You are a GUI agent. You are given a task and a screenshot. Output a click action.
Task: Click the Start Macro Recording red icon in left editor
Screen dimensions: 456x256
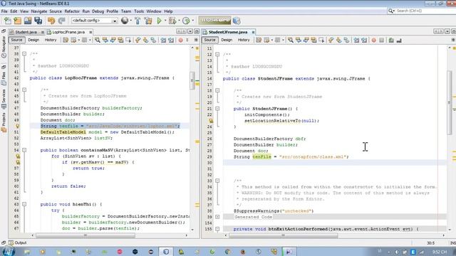(x=180, y=40)
